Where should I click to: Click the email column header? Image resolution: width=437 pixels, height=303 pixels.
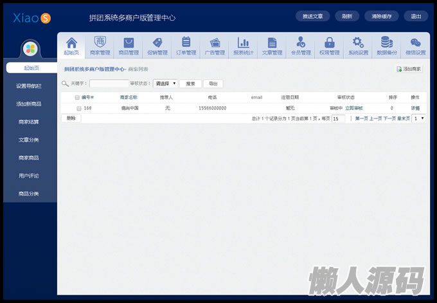[x=256, y=97]
